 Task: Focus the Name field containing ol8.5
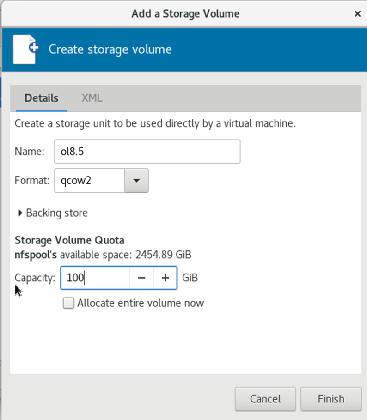tap(147, 152)
